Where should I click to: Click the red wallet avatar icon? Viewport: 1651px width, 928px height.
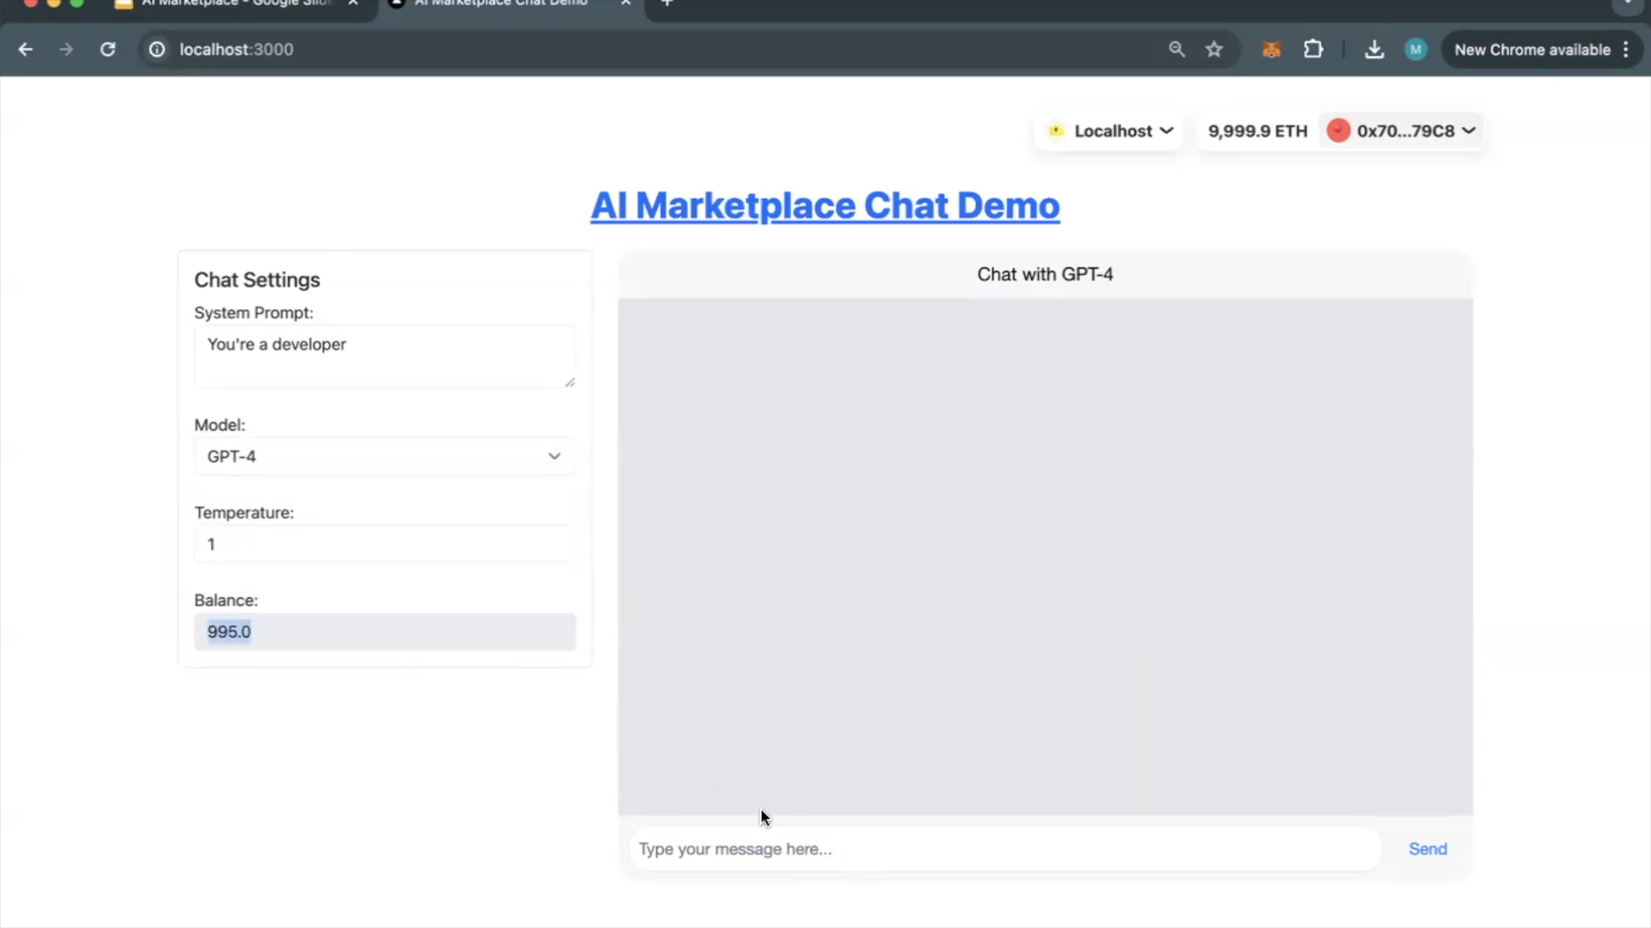[1338, 131]
